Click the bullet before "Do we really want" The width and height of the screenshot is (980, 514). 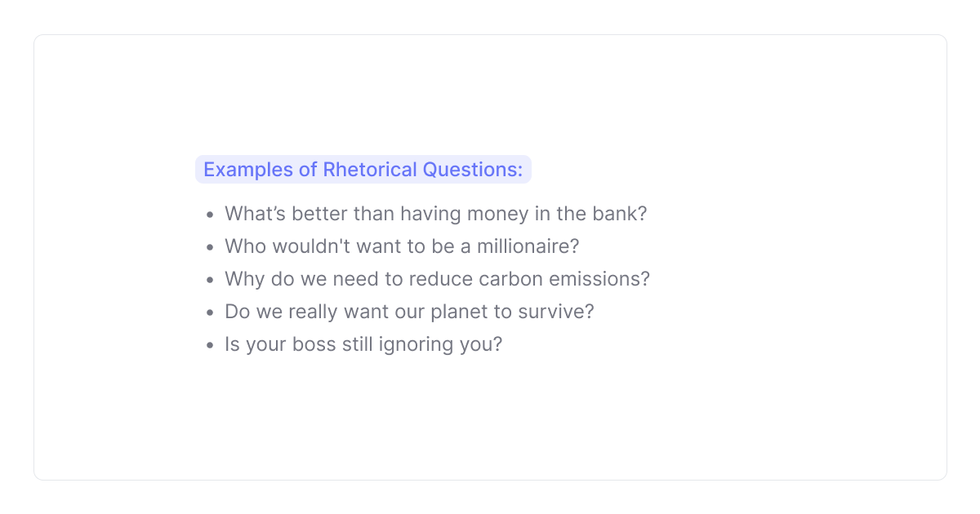point(210,312)
